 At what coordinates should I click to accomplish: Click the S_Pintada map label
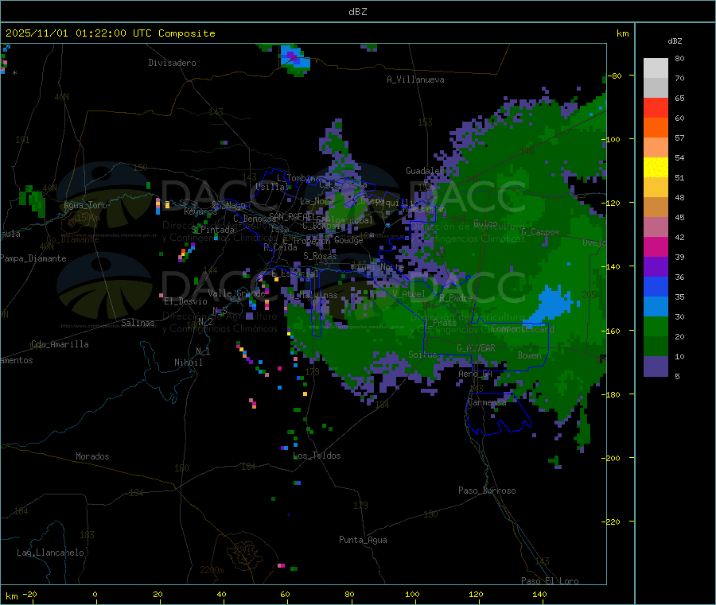(x=212, y=230)
